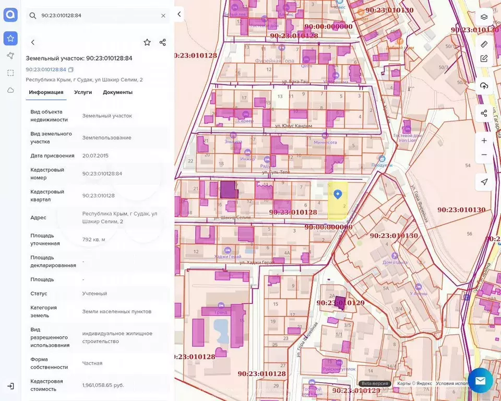Click the value Землепользование

tap(106, 138)
